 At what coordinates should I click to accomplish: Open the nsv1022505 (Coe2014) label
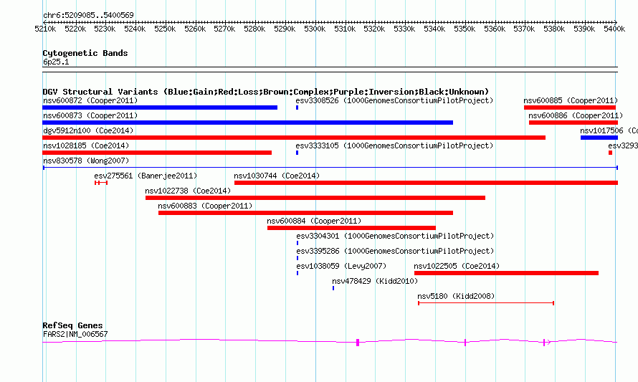(x=457, y=266)
